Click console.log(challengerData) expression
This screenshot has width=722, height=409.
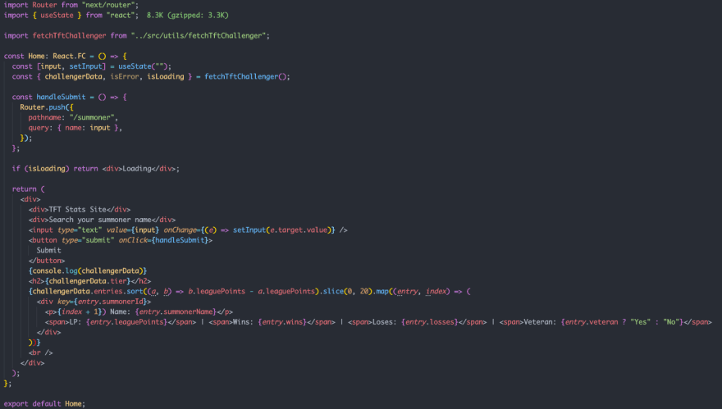[88, 270]
